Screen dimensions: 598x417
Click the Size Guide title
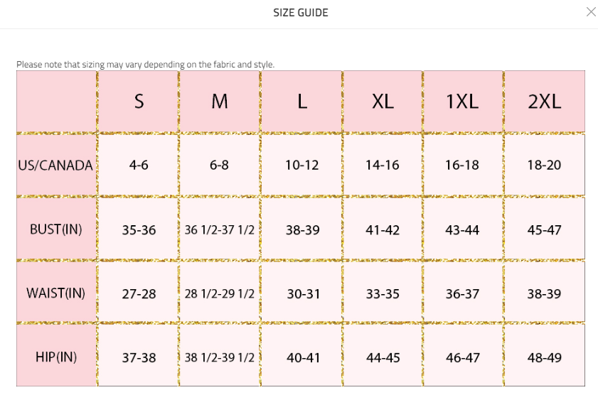click(301, 13)
